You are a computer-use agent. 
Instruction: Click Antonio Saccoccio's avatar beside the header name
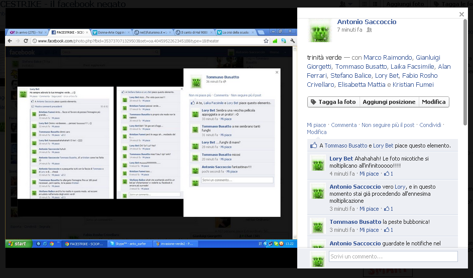(320, 31)
